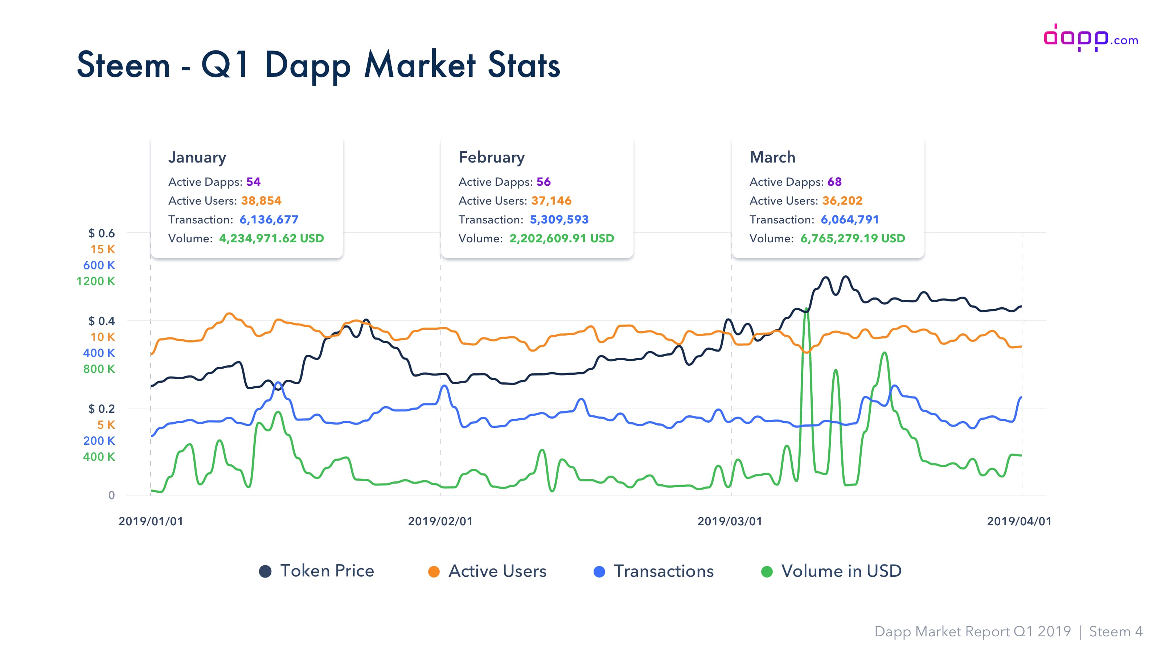Click the 2019/04/01 date axis label
This screenshot has height=653, width=1161.
click(1019, 521)
